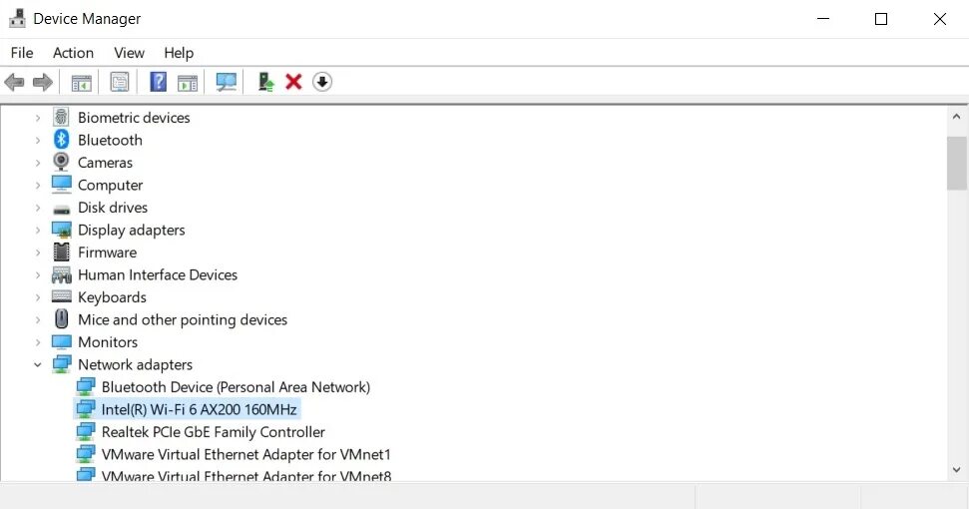Click the Show/Hide Action Pane icon
The image size is (969, 509).
188,82
